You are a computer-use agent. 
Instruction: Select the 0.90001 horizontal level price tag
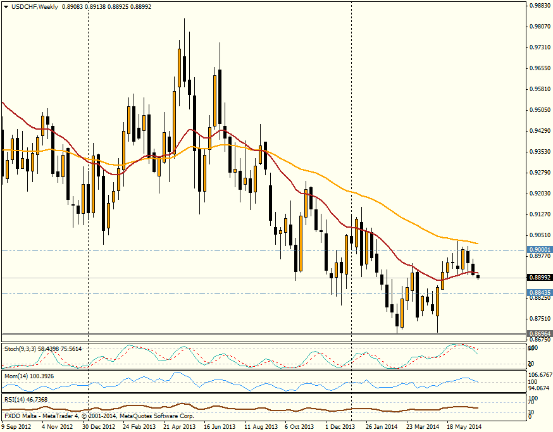538,250
